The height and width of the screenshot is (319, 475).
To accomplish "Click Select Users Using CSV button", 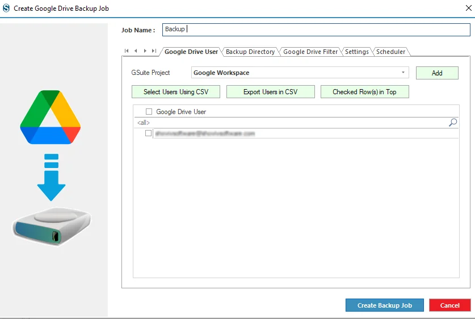I will click(x=176, y=92).
